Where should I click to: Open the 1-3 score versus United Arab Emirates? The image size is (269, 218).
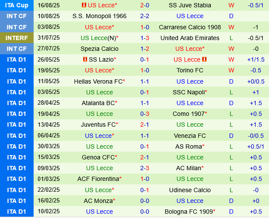pyautogui.click(x=144, y=38)
